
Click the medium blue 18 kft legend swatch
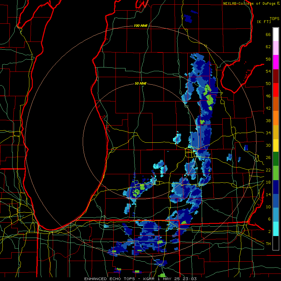tap(276, 201)
